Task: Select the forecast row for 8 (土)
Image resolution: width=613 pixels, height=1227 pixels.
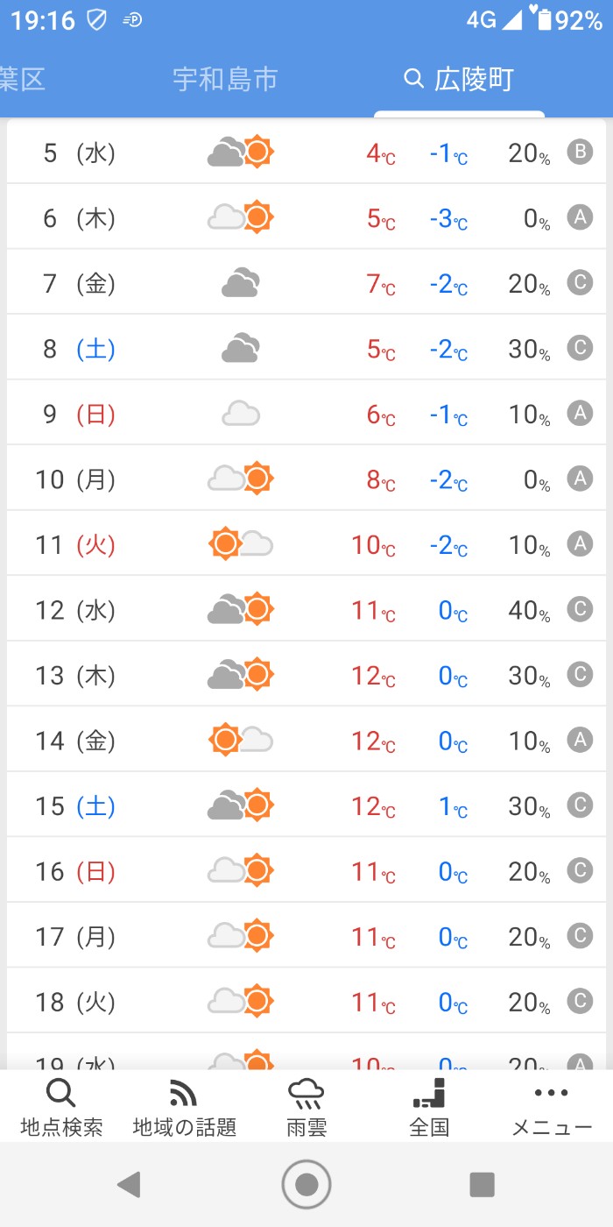Action: [x=306, y=349]
